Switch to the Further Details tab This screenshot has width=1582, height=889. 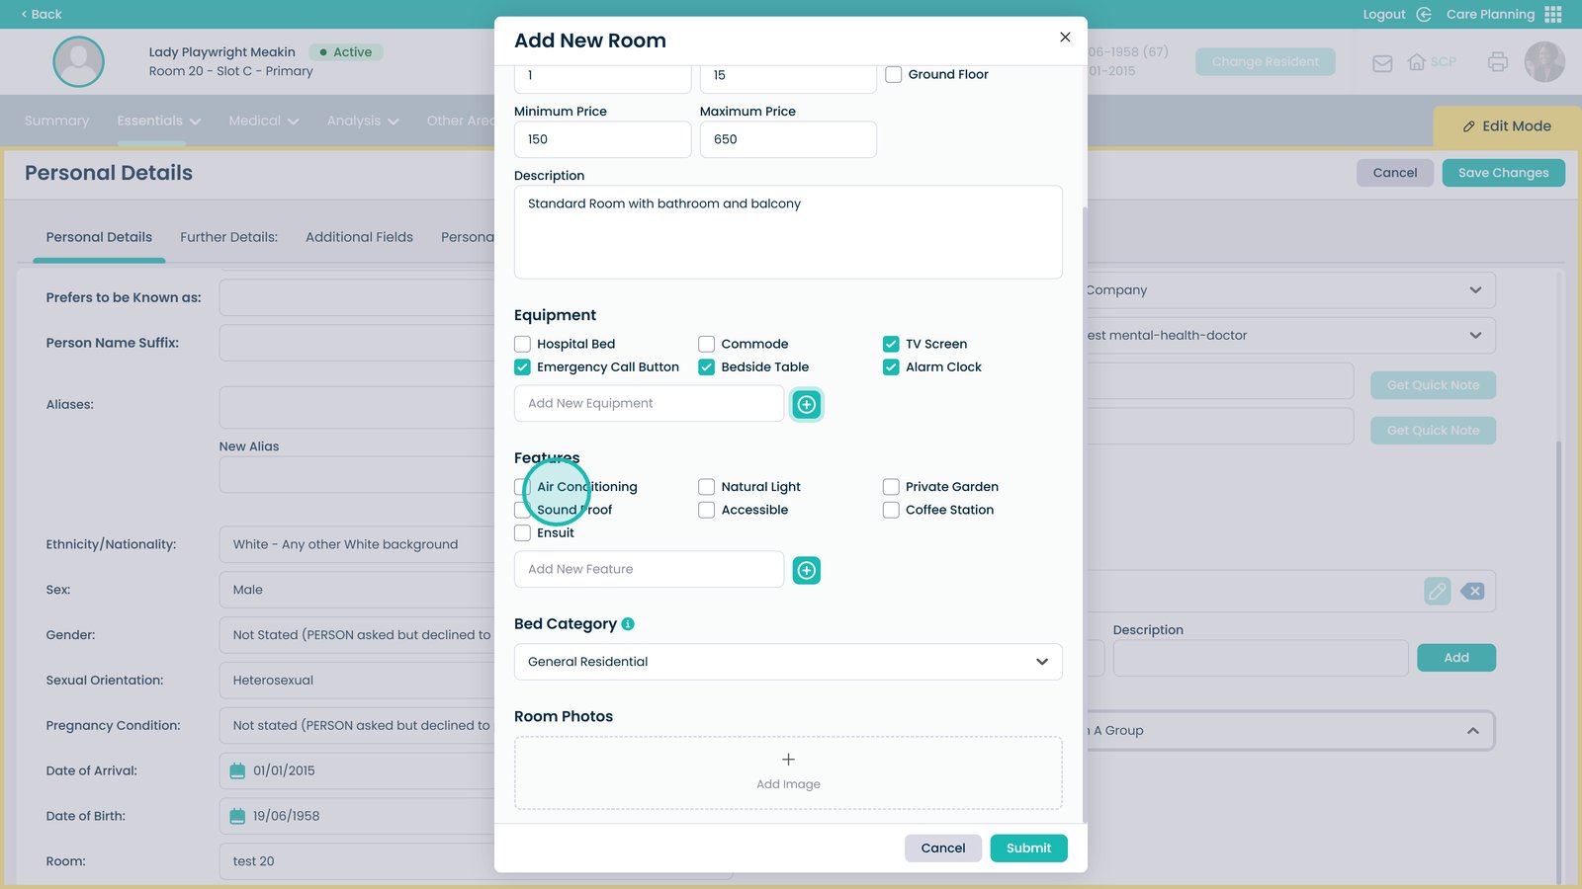228,237
